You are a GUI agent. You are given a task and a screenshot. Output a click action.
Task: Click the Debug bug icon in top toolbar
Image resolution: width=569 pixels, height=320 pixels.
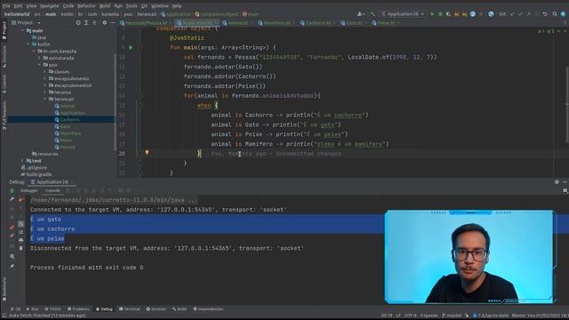[440, 14]
